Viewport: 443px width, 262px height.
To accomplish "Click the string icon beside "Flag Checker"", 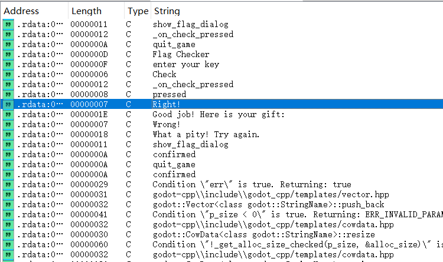I will (8, 54).
